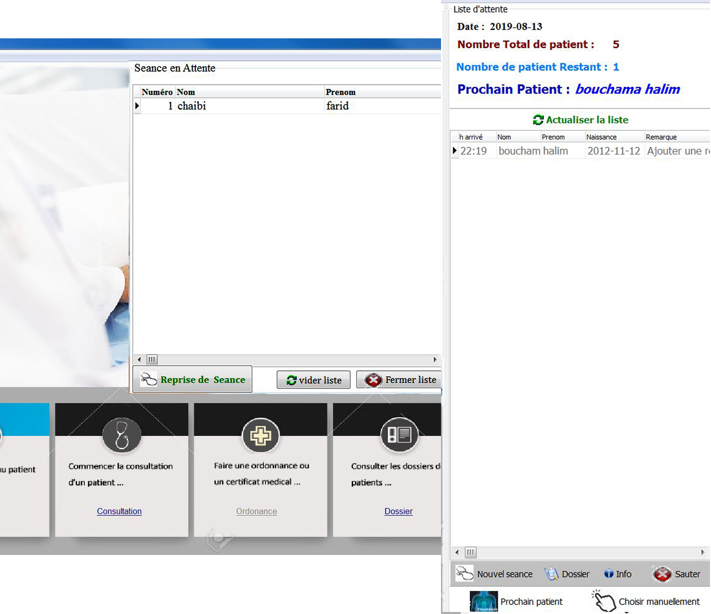Click the Numéro column header
The height and width of the screenshot is (614, 711).
[157, 92]
